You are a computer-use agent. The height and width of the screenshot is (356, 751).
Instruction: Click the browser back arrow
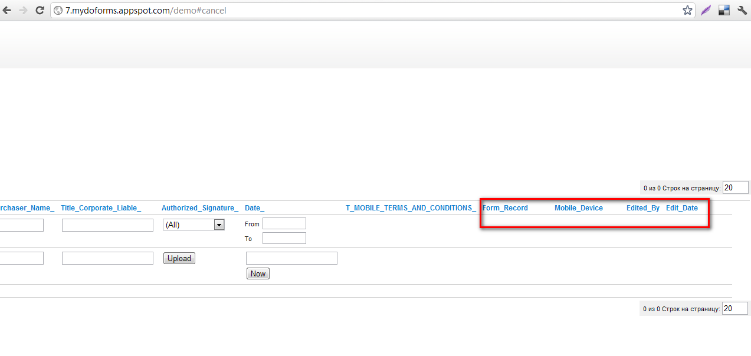click(x=7, y=11)
